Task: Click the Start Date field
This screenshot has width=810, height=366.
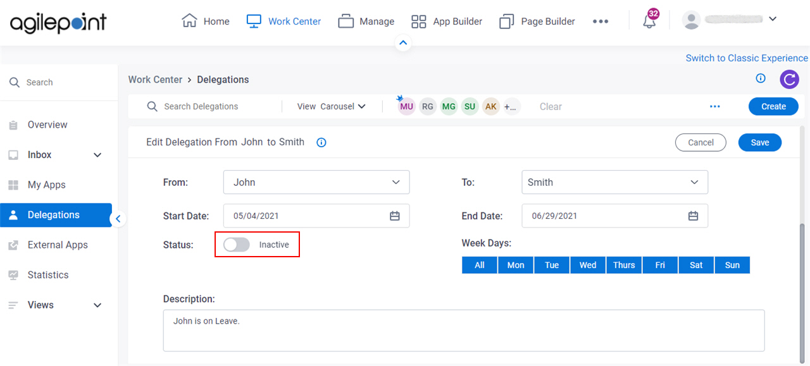Action: point(316,216)
